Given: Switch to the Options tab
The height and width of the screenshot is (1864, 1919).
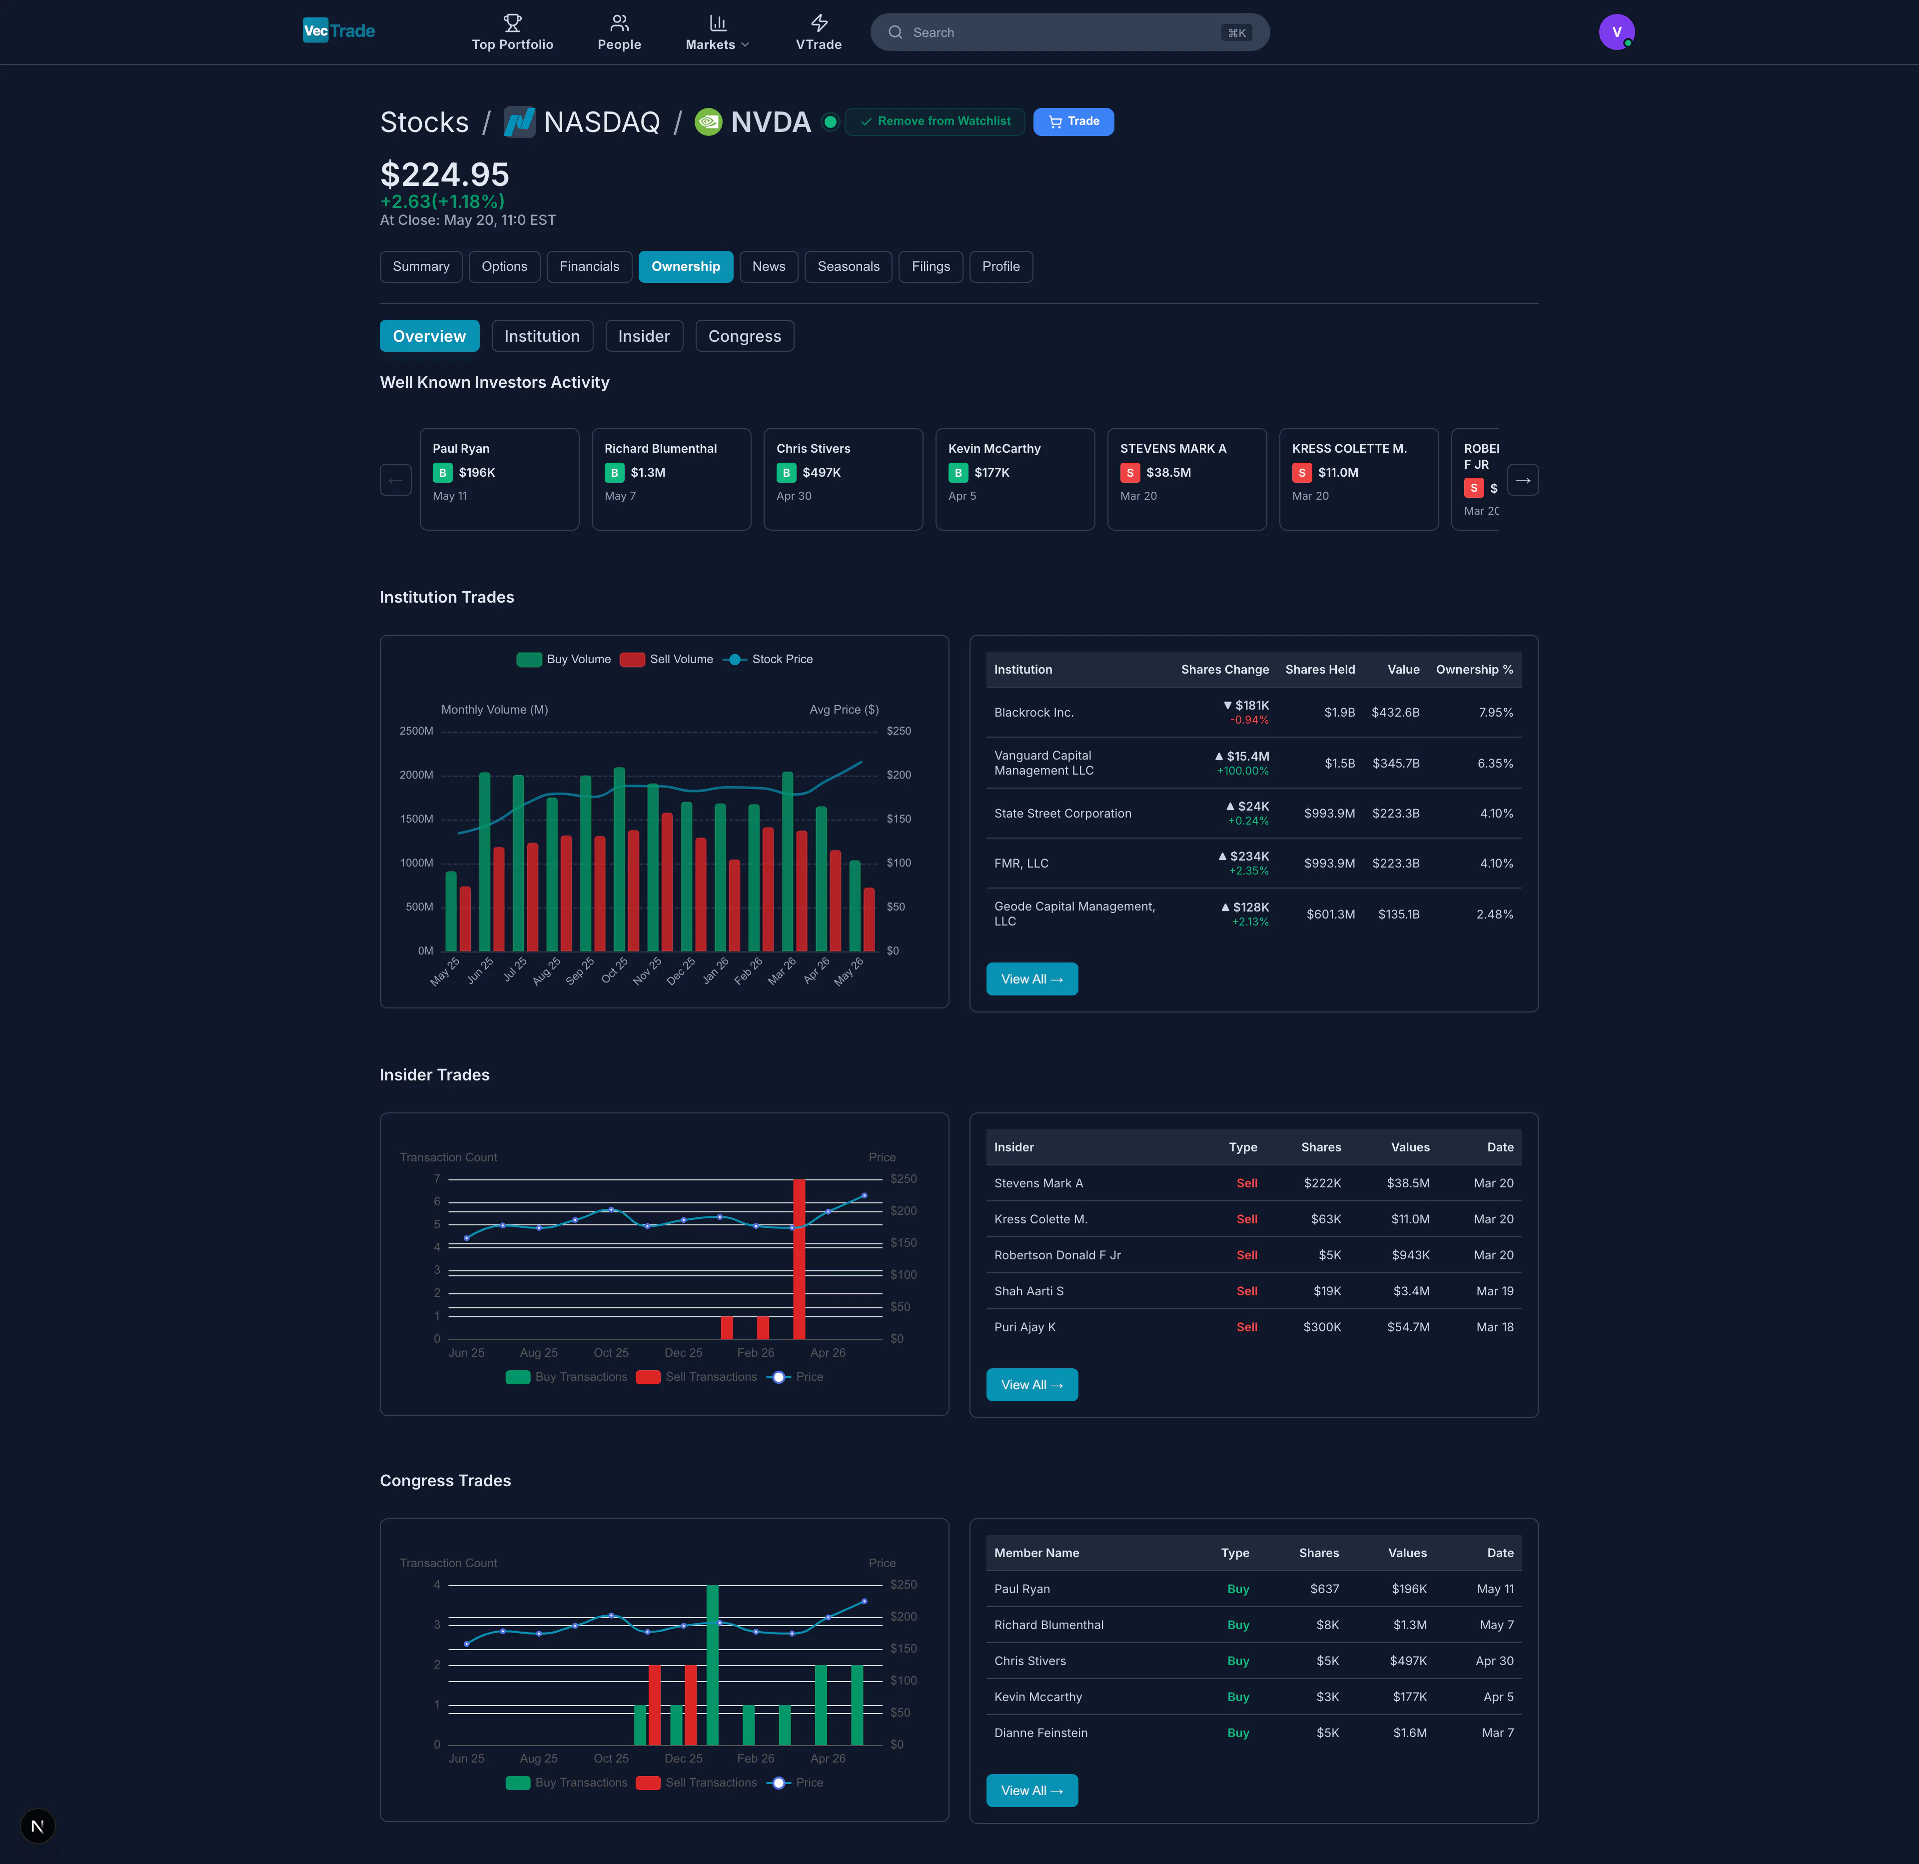Looking at the screenshot, I should [504, 266].
